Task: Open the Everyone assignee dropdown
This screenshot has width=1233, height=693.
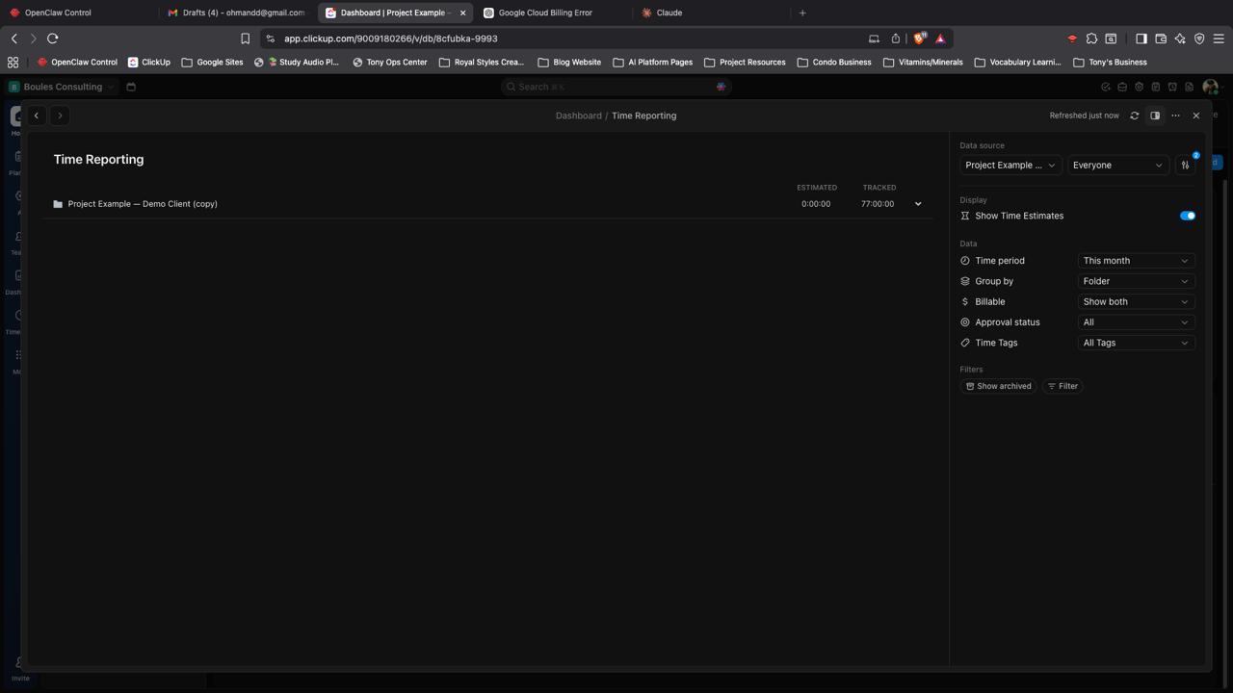Action: [x=1116, y=165]
